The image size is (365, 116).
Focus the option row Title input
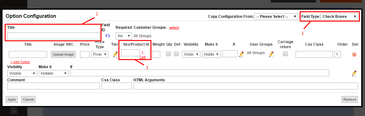28,54
